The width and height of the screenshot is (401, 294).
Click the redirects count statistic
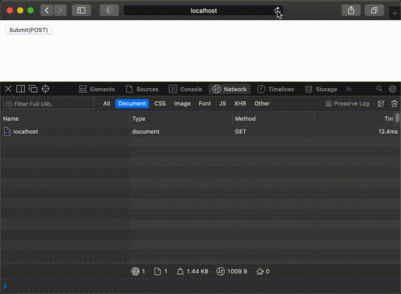[263, 271]
